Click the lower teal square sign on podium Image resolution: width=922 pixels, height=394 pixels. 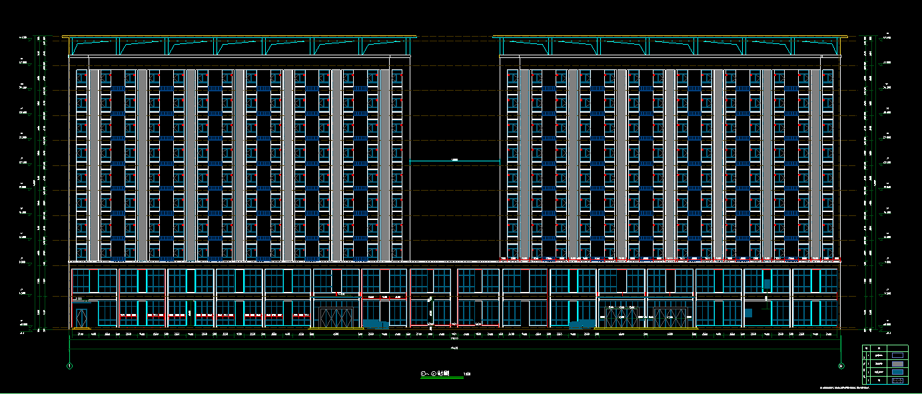[748, 313]
